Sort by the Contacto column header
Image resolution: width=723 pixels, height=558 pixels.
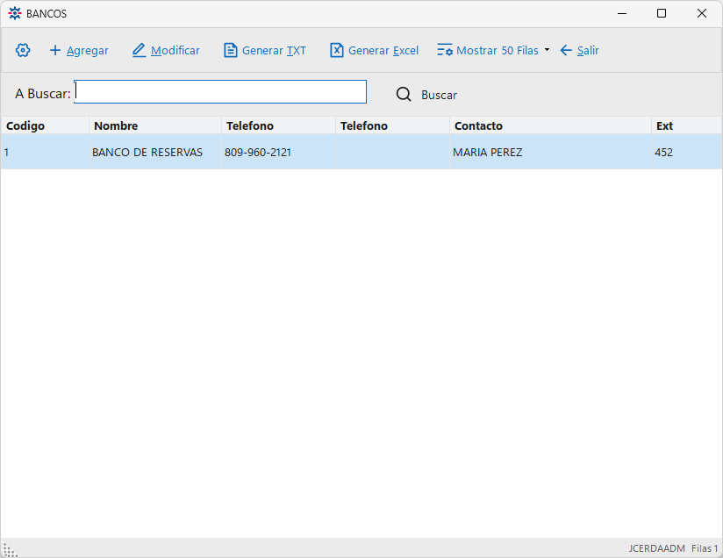coord(550,125)
